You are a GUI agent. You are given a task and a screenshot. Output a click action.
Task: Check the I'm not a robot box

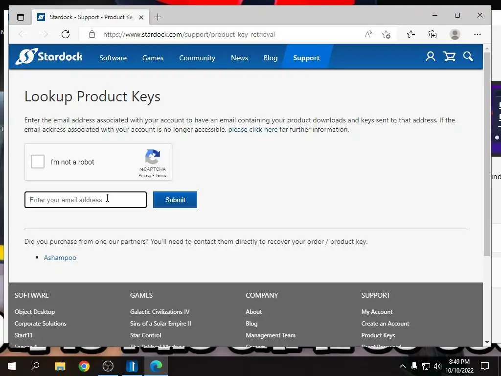click(x=38, y=162)
